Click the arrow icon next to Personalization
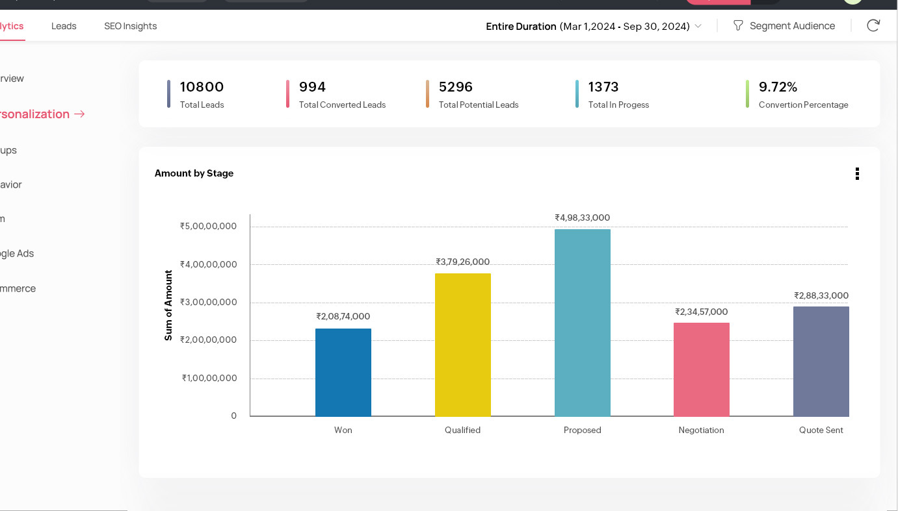Image resolution: width=898 pixels, height=511 pixels. [x=79, y=114]
